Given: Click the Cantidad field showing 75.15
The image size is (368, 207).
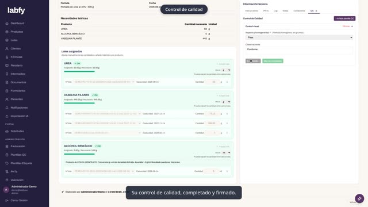Looking at the screenshot, I should (212, 114).
